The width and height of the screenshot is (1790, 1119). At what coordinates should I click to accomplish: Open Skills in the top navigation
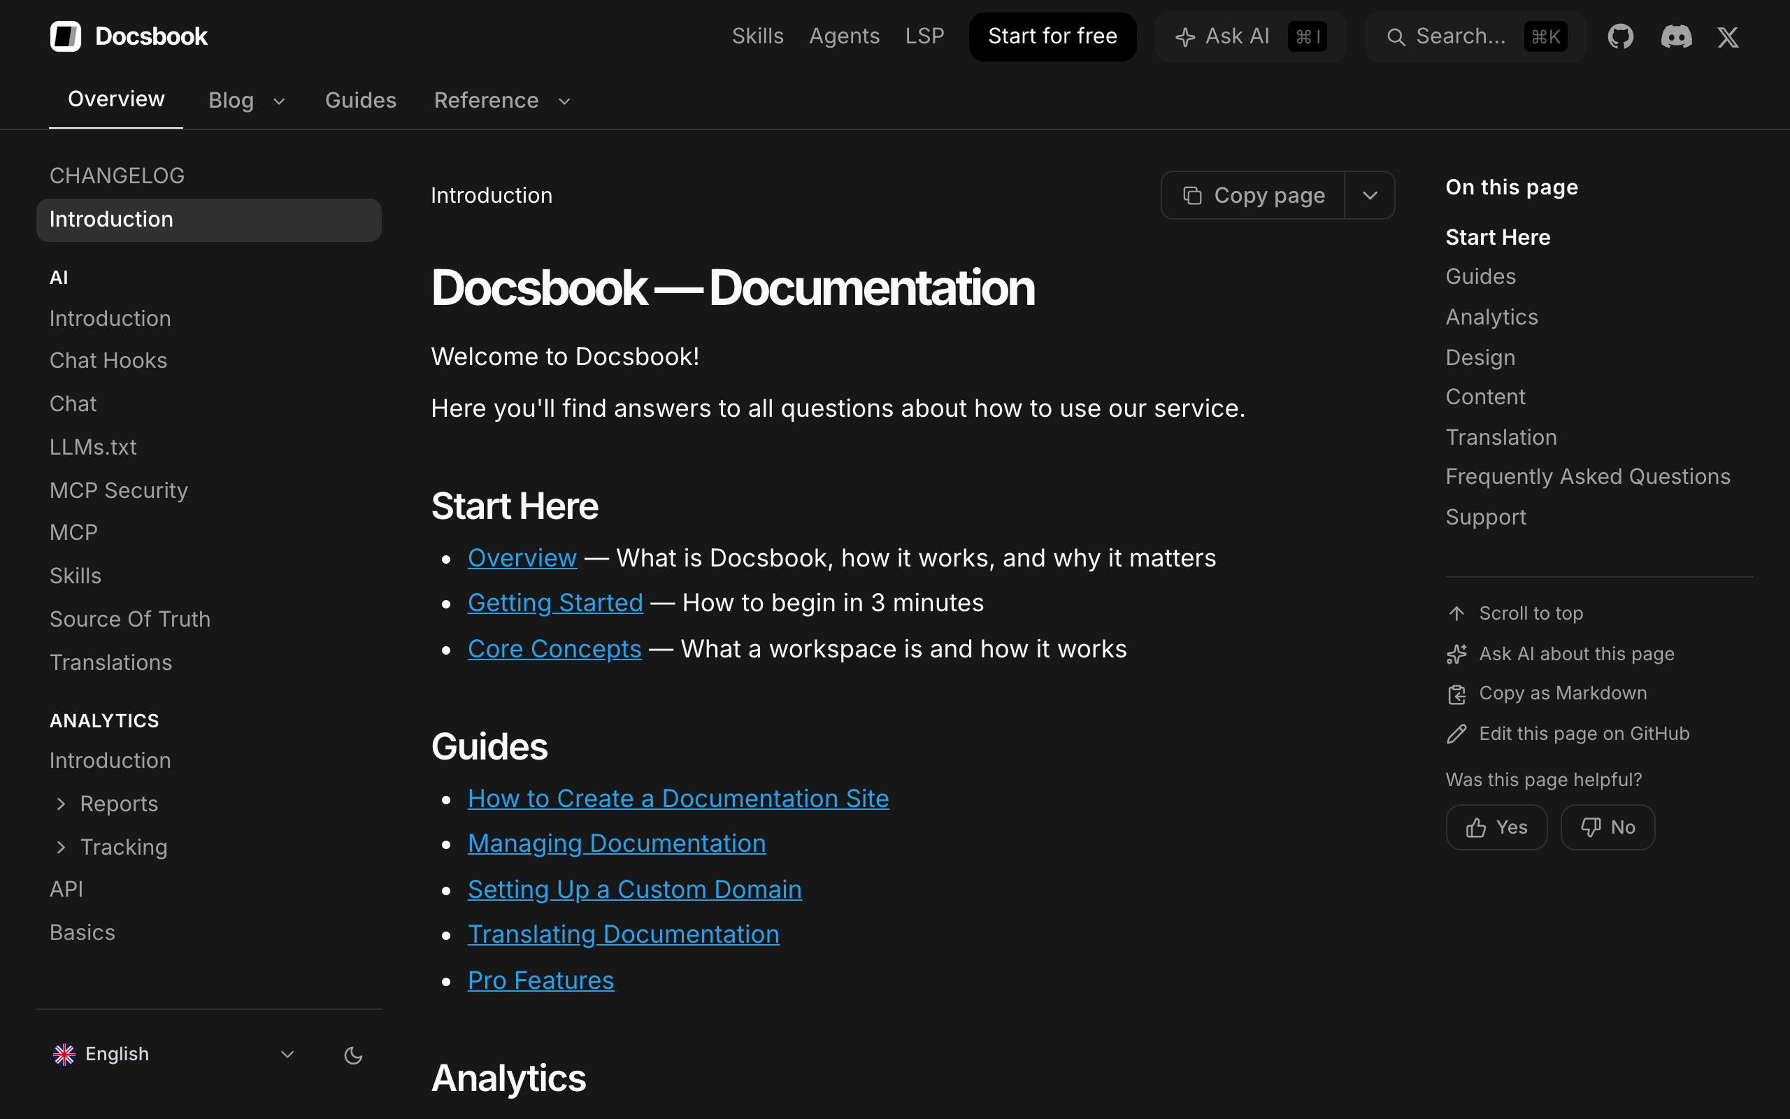click(757, 36)
